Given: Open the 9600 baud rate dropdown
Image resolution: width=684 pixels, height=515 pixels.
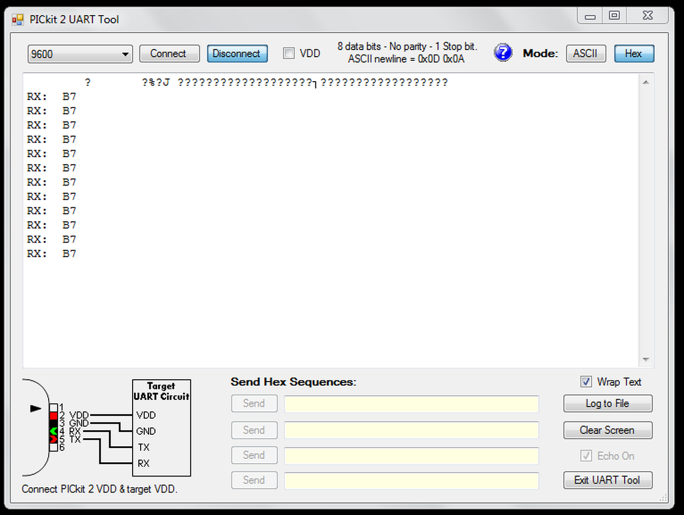Looking at the screenshot, I should pyautogui.click(x=80, y=54).
